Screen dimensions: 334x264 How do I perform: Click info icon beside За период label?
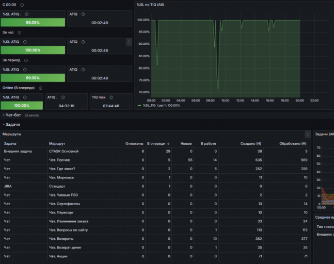coord(26,60)
